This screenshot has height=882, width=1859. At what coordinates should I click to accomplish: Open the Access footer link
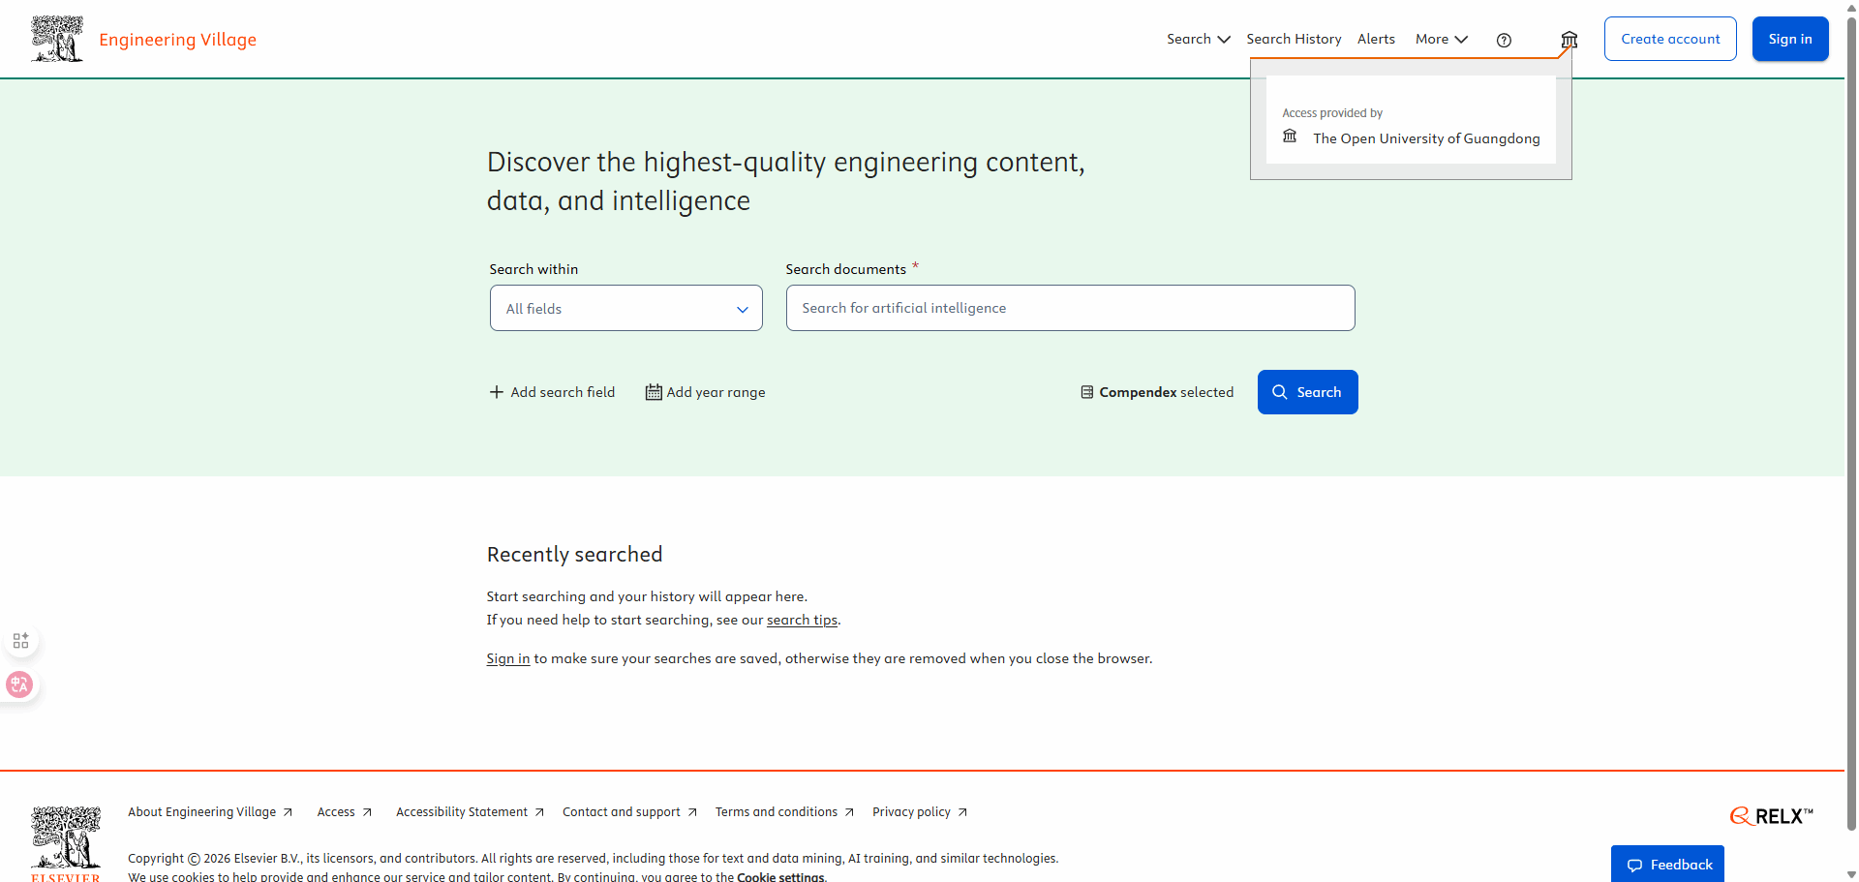click(345, 812)
